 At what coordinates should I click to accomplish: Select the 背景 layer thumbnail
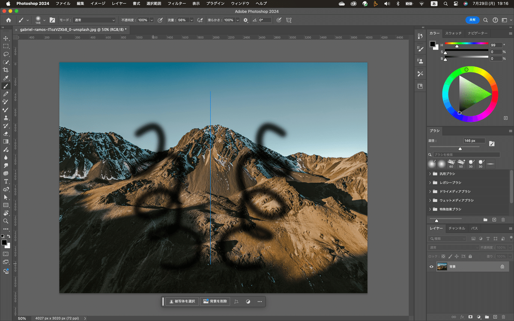click(442, 267)
